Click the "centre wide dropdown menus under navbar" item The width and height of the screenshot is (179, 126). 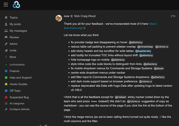coord(98,73)
